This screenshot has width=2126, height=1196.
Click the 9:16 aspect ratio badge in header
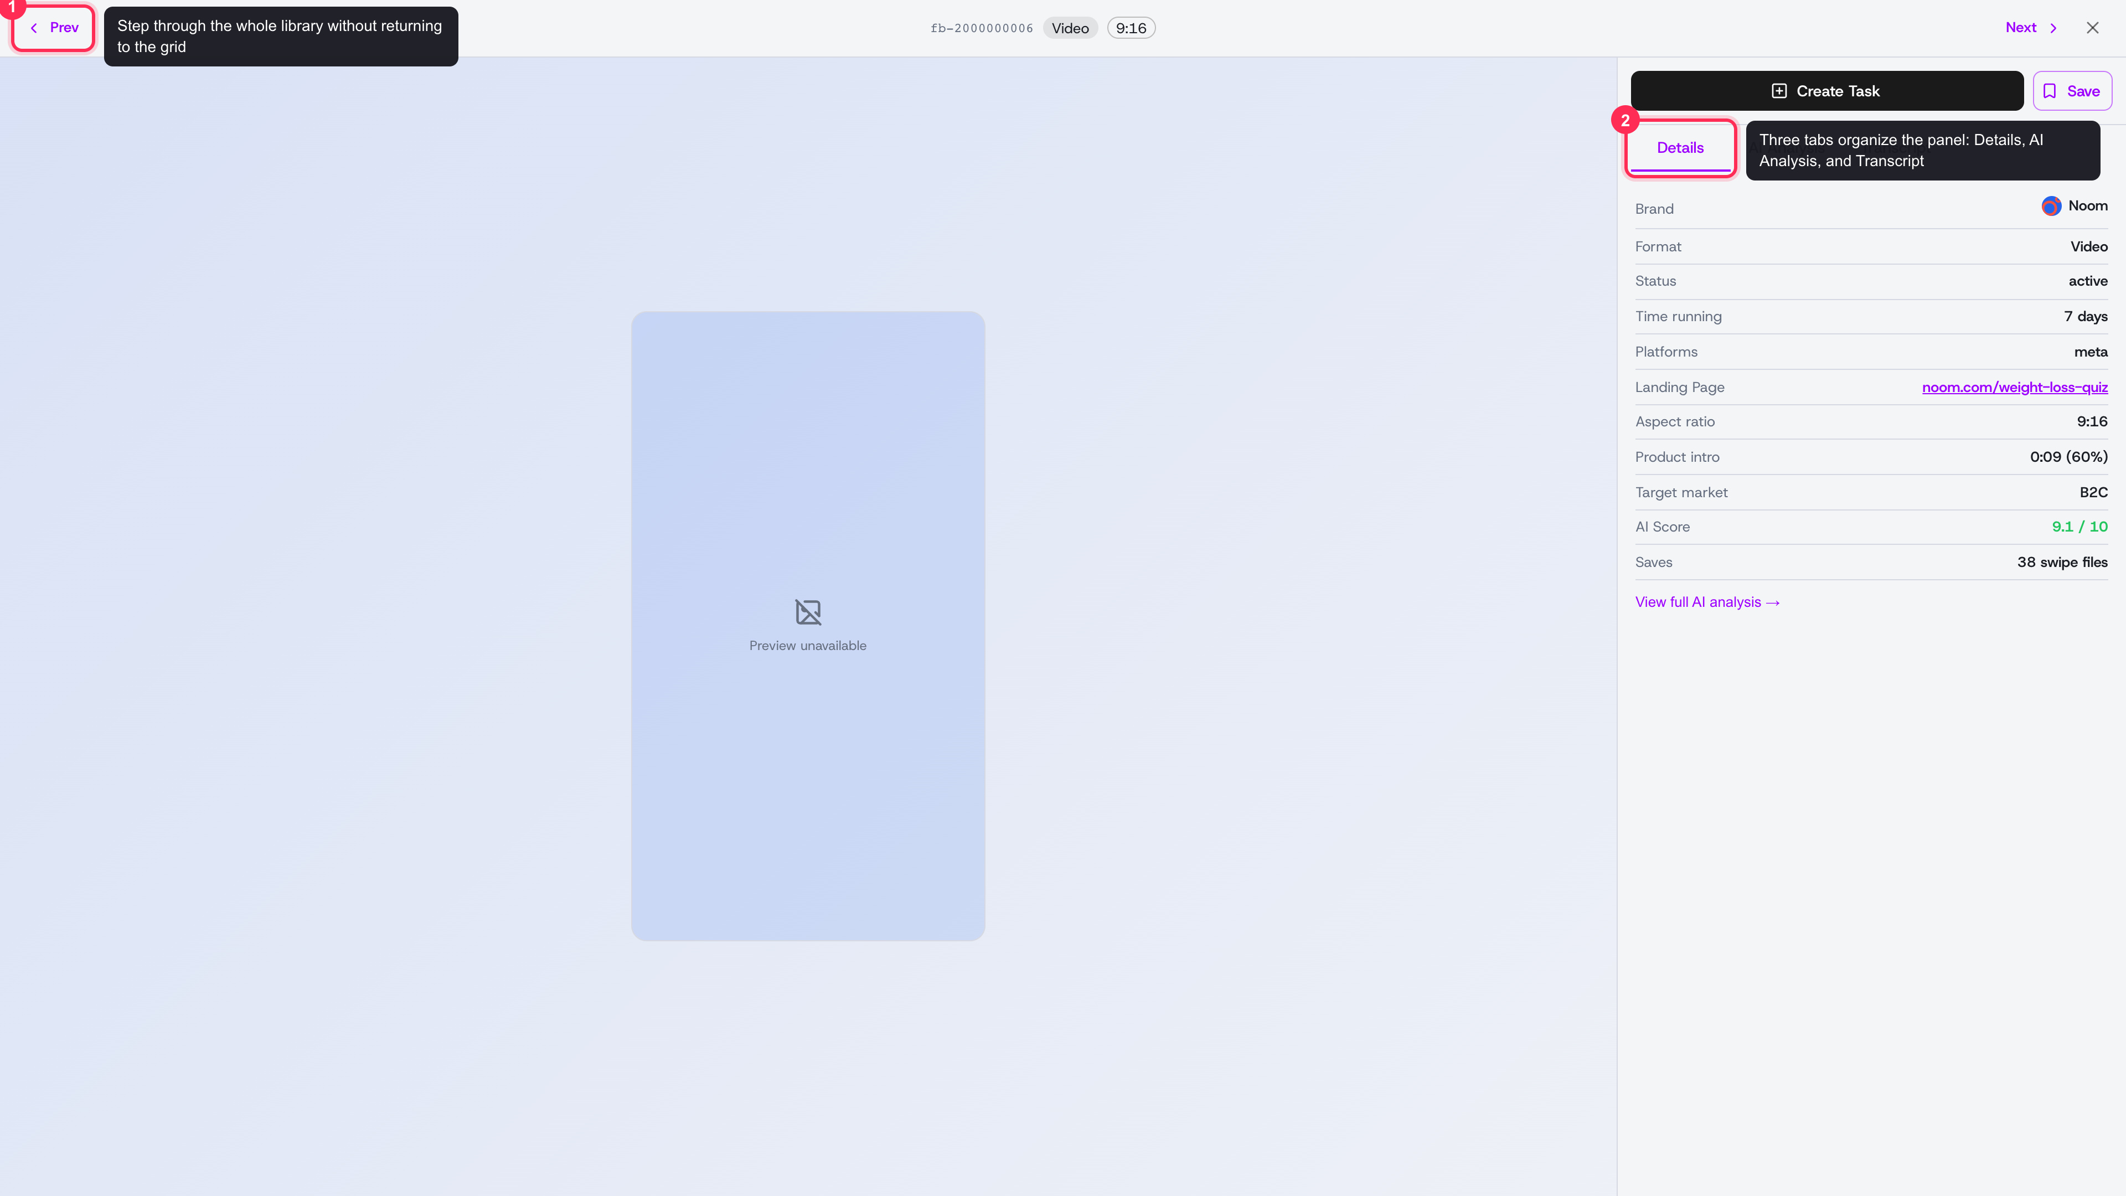[1131, 28]
